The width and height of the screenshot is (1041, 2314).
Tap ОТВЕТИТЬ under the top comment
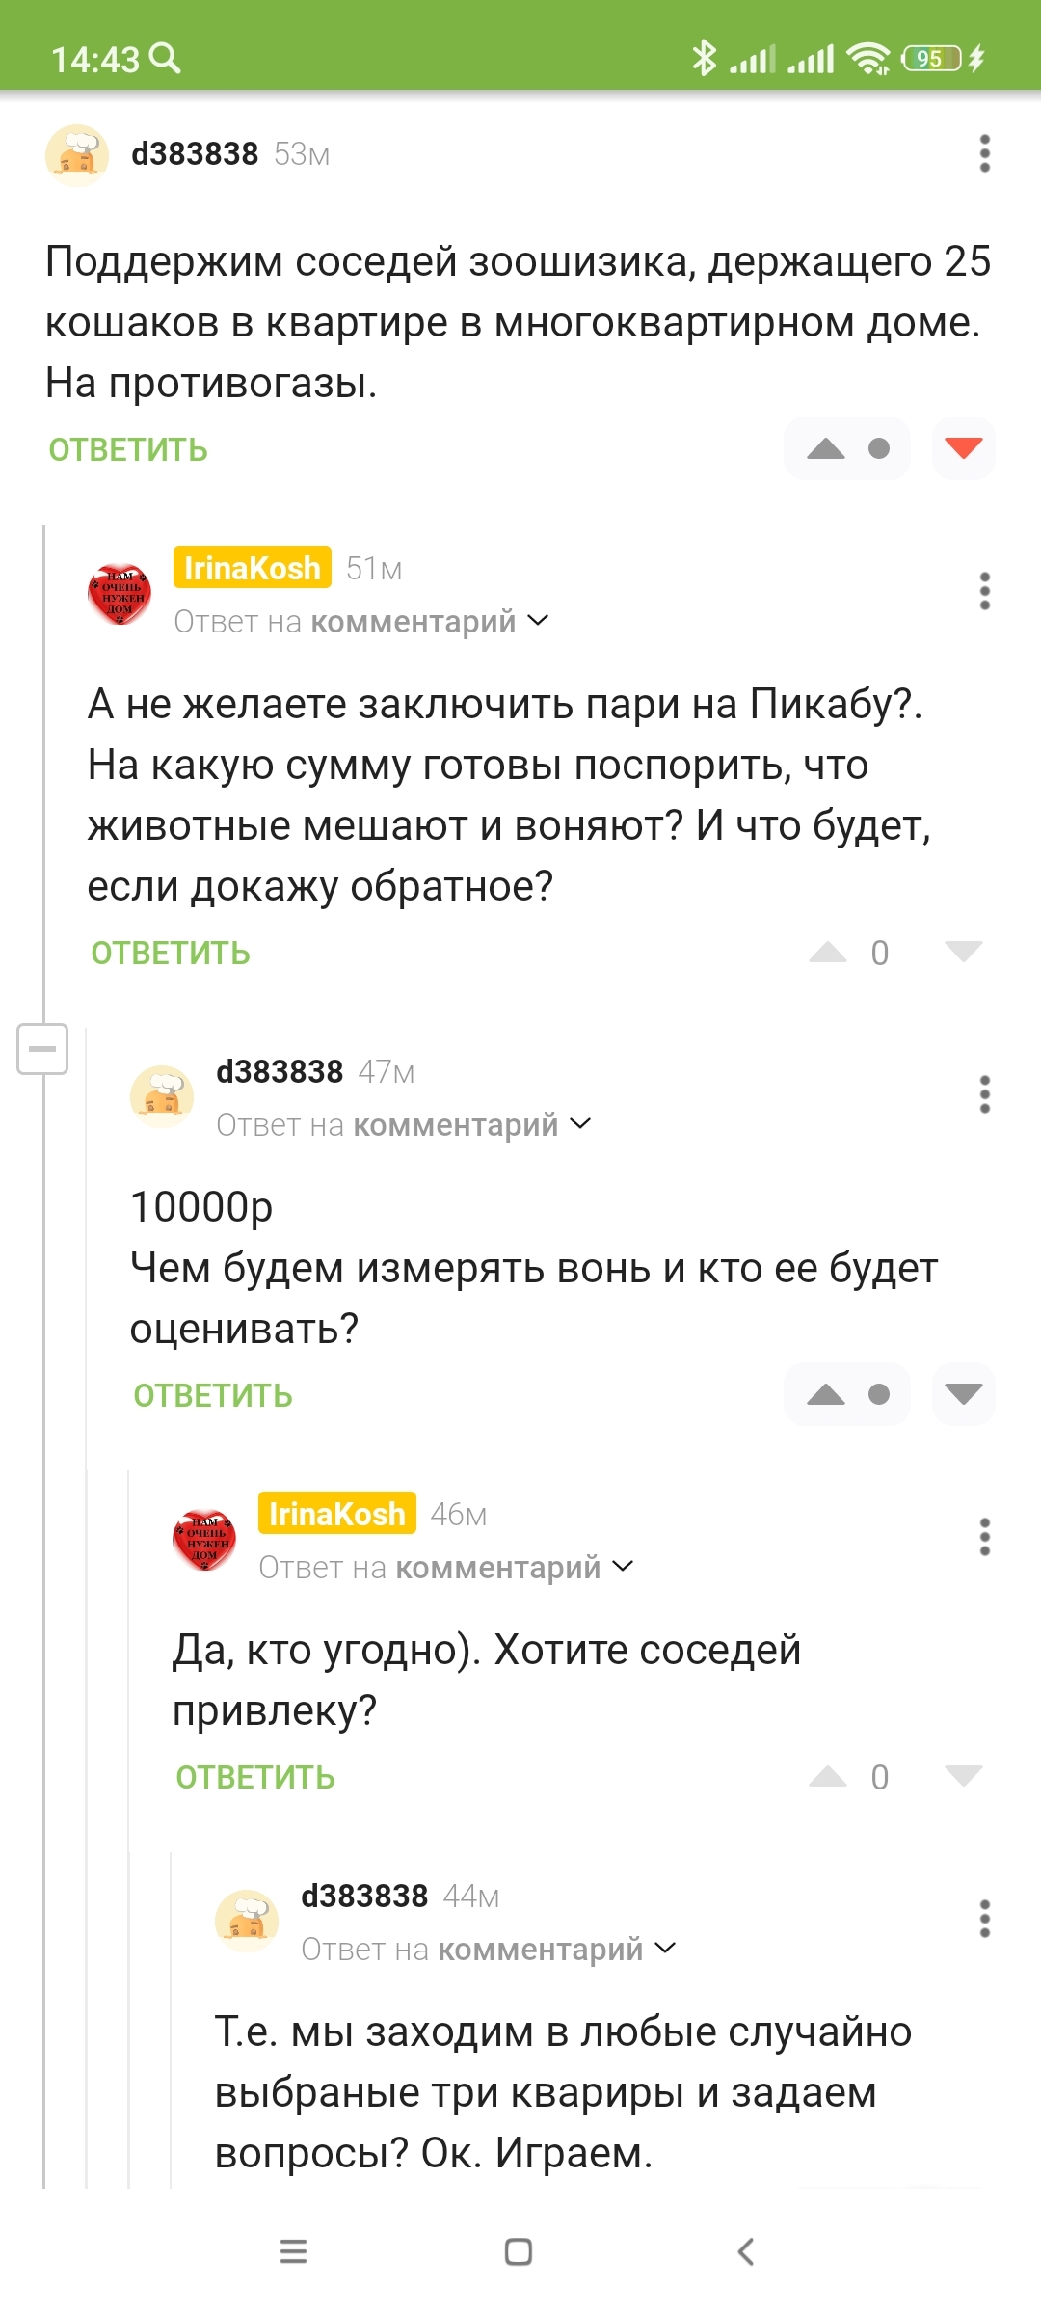tap(128, 450)
